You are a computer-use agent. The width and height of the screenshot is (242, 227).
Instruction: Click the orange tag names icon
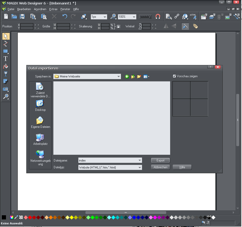(195, 26)
